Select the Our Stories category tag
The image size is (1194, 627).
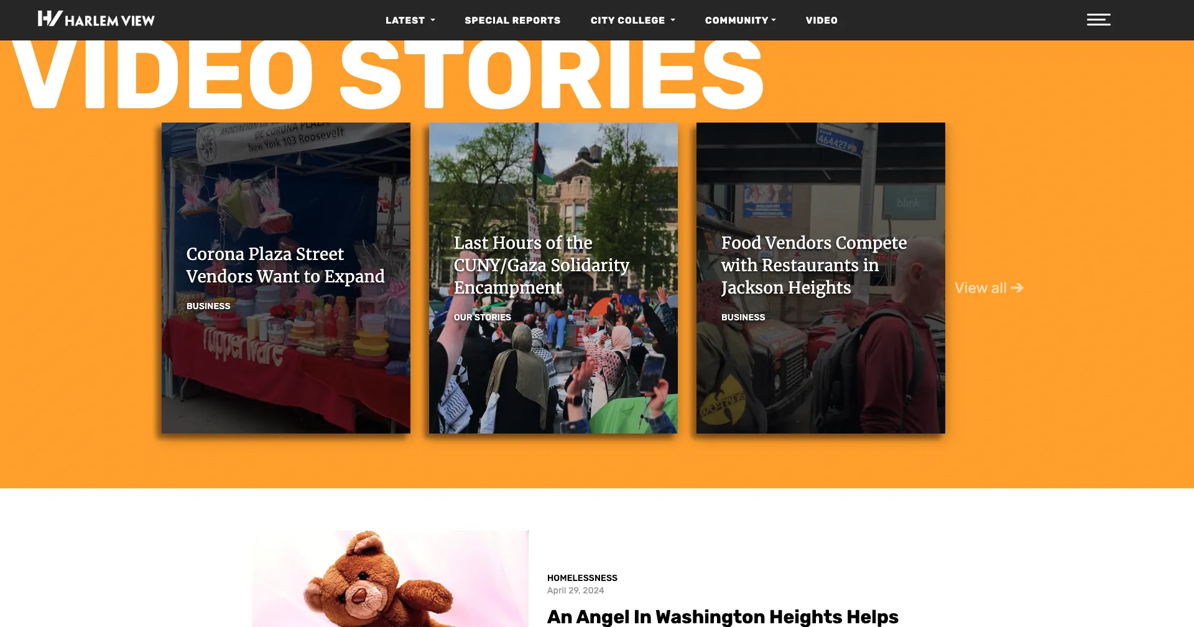483,317
